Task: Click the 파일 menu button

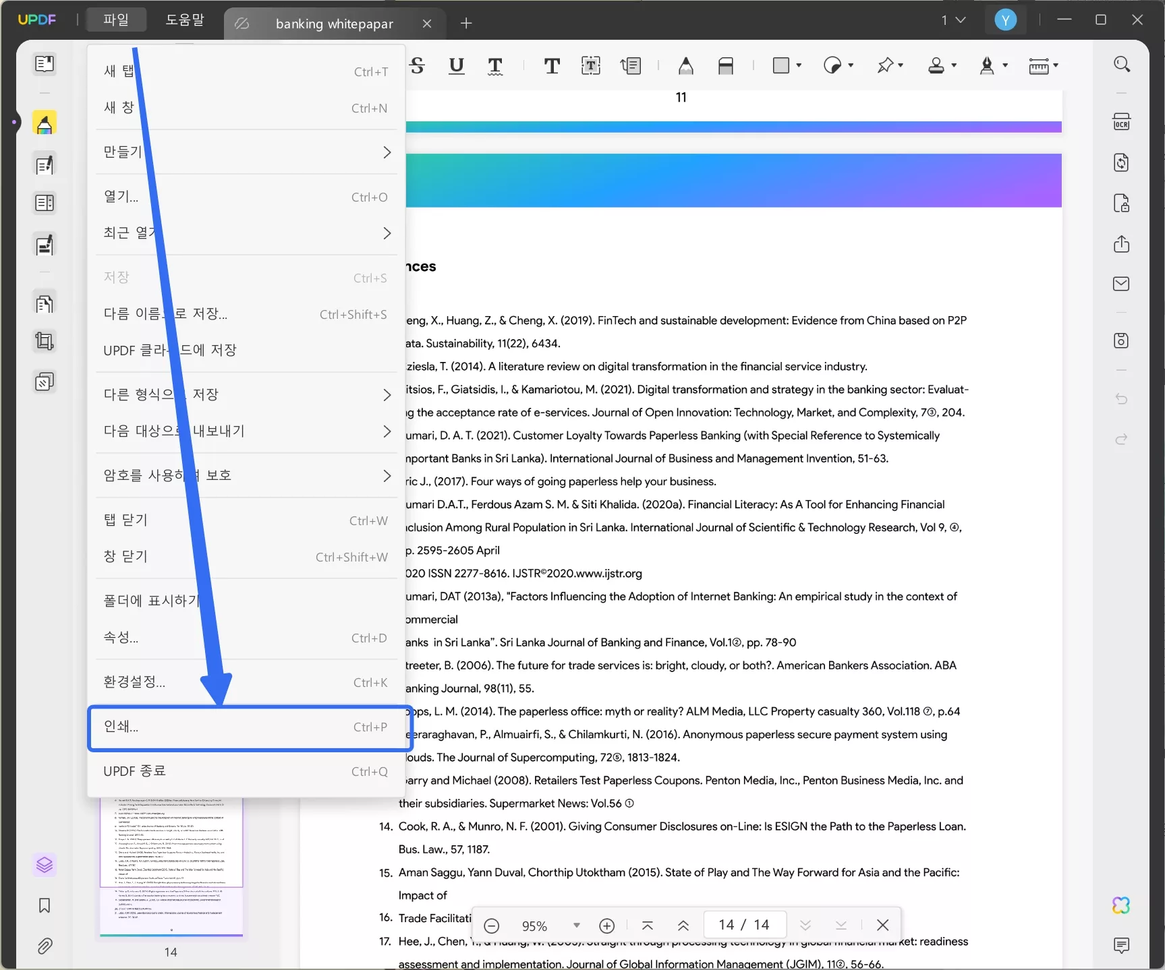Action: 116,20
